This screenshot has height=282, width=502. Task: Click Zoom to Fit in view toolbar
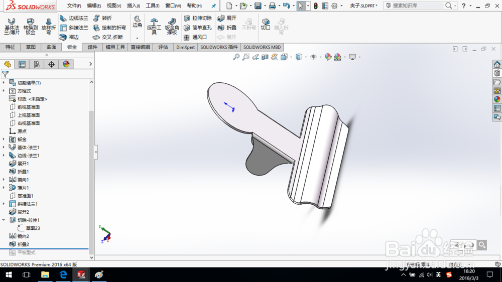pyautogui.click(x=236, y=57)
